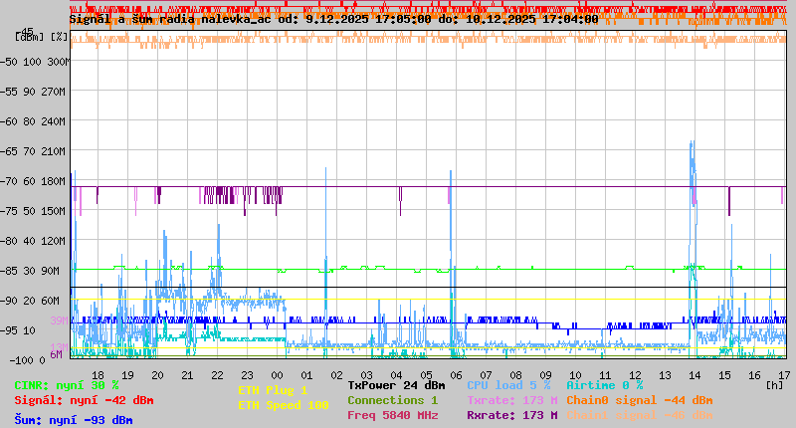This screenshot has width=796, height=428.
Task: Click the '01' hour tick label
Action: pyautogui.click(x=306, y=375)
